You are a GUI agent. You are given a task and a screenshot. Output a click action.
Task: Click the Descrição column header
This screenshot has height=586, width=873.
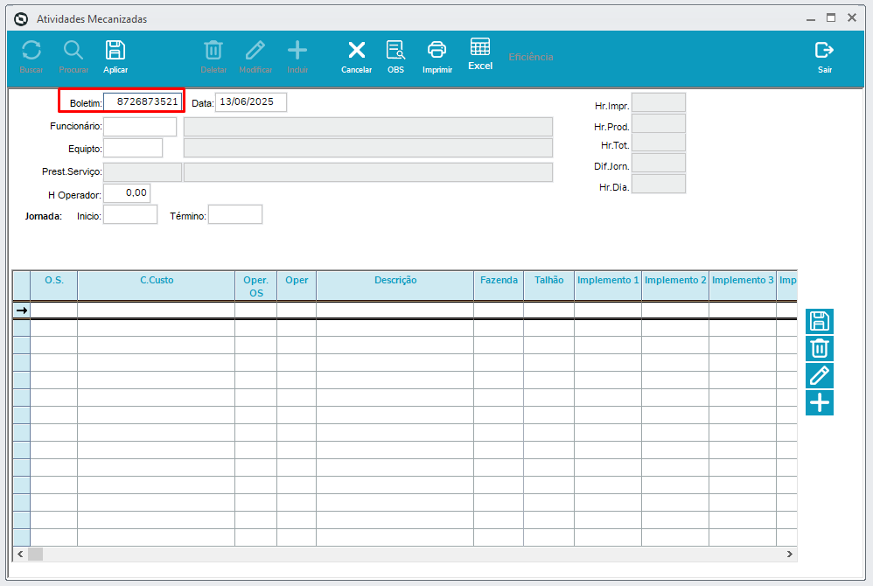(x=395, y=285)
